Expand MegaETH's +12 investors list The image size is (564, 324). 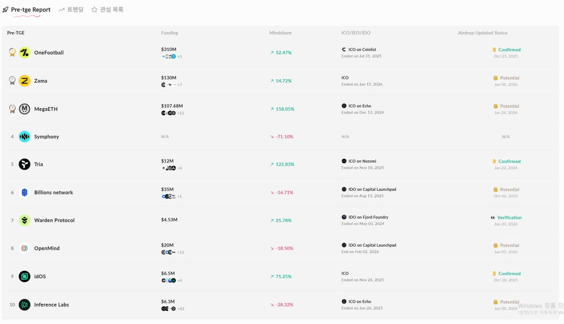pyautogui.click(x=181, y=113)
